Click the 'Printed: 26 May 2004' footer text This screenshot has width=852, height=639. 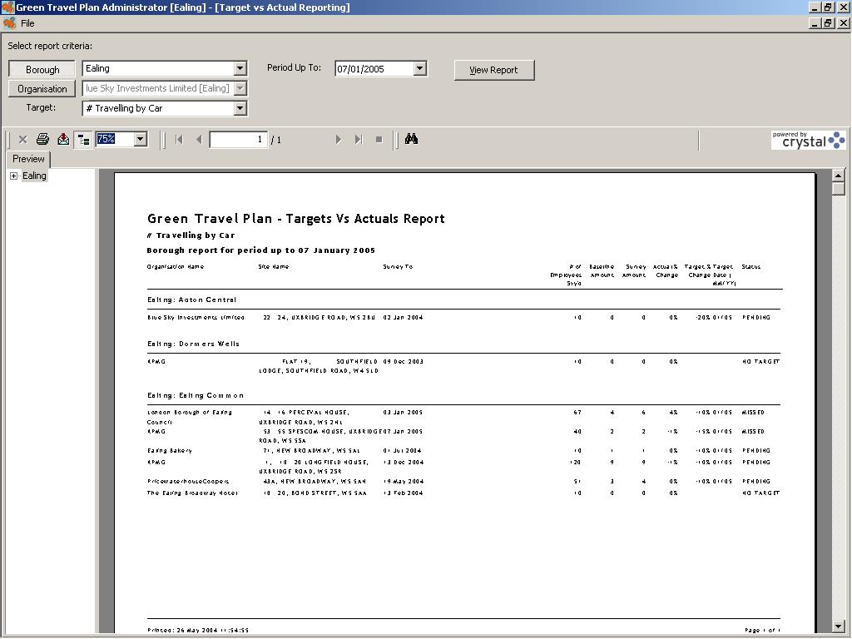(198, 631)
